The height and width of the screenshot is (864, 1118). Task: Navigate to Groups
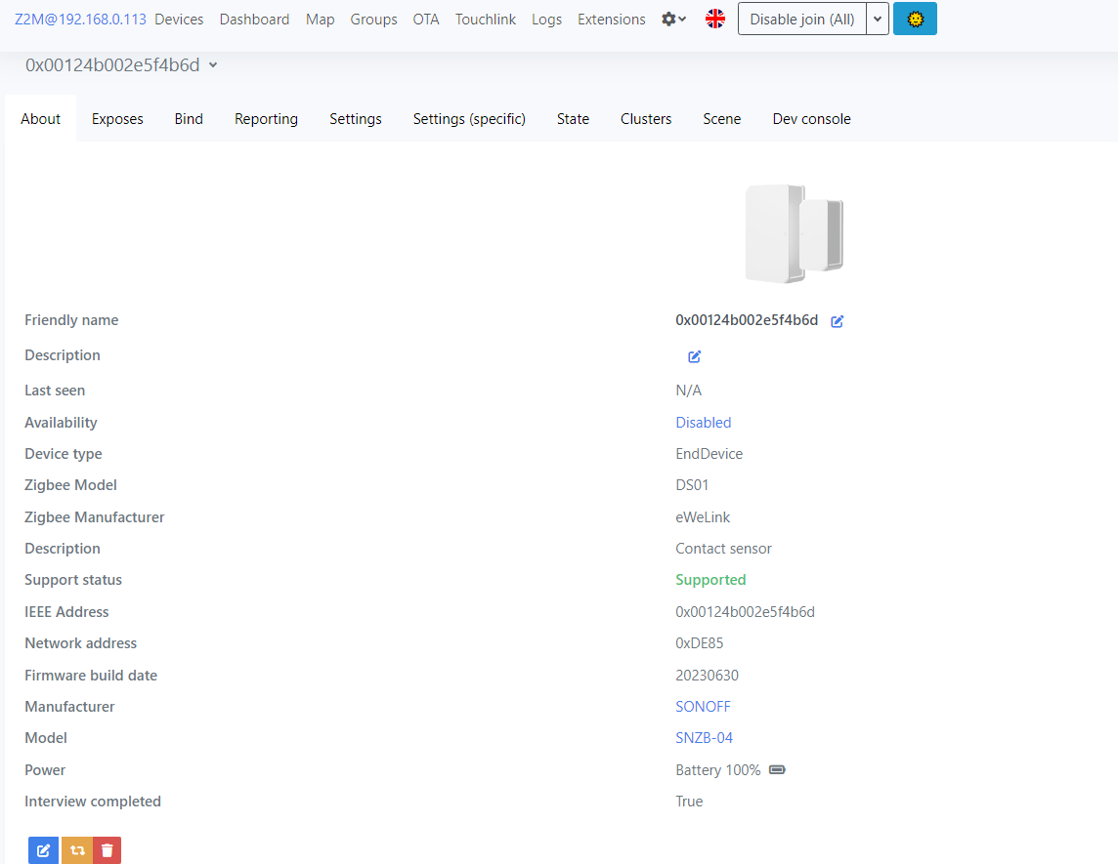373,20
